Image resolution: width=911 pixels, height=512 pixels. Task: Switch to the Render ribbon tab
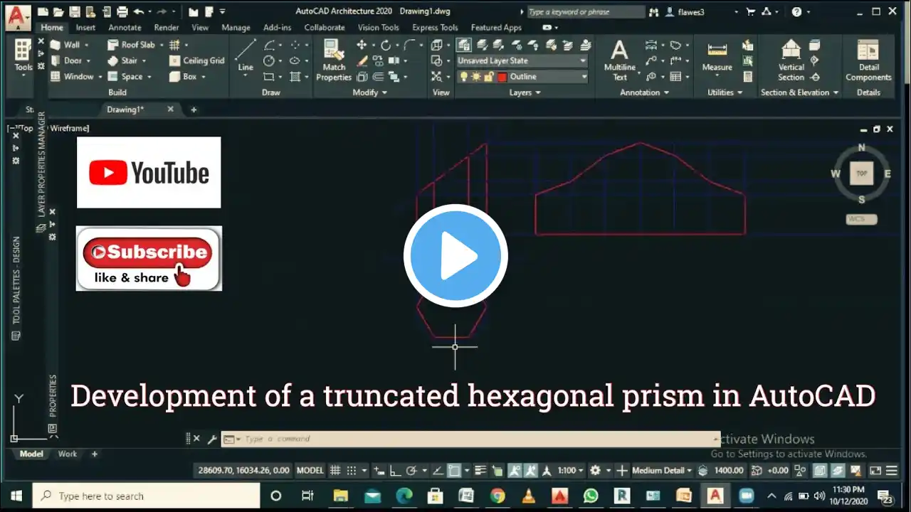coord(167,28)
